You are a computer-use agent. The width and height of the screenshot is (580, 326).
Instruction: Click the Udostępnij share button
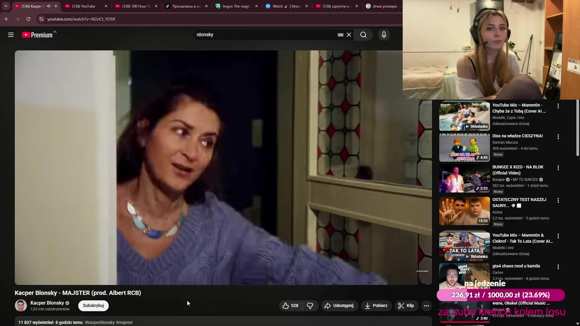[339, 306]
